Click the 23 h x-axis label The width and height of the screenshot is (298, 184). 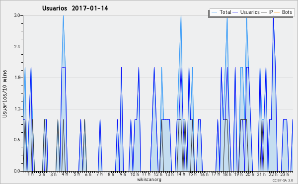coord(285,174)
